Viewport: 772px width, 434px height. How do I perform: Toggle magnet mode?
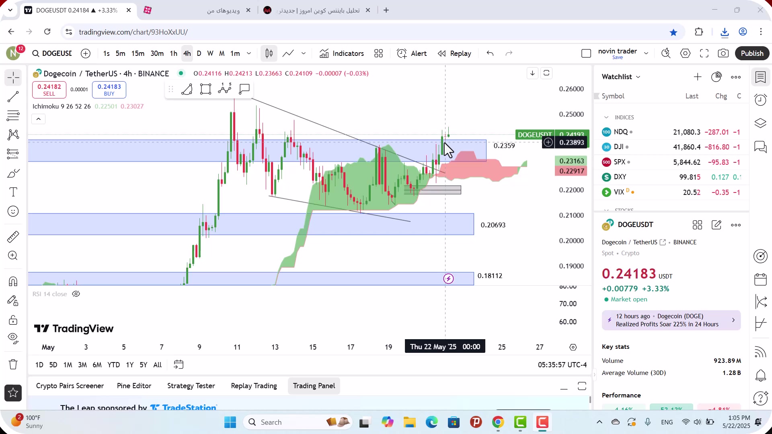(13, 281)
